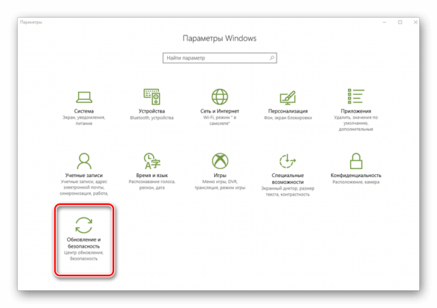Select the Устройства label
Viewport: 437px width, 308px height.
152,111
